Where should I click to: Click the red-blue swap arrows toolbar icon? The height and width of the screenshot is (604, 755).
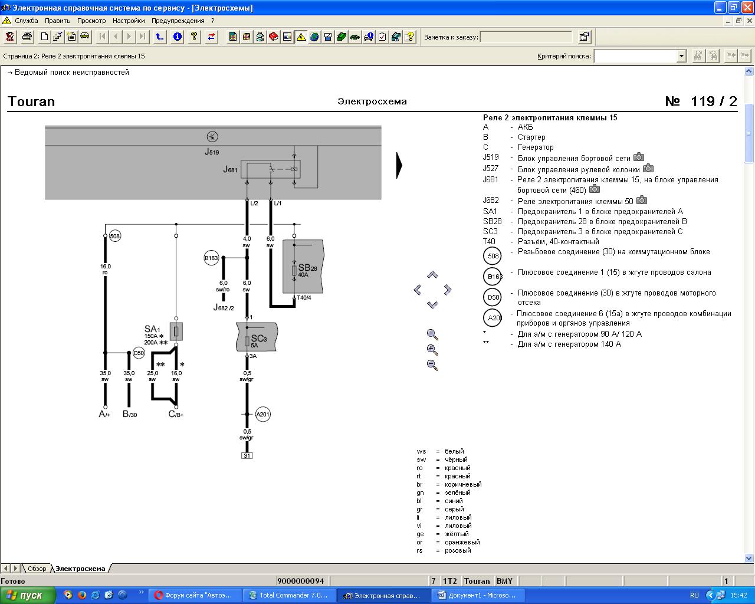(211, 37)
